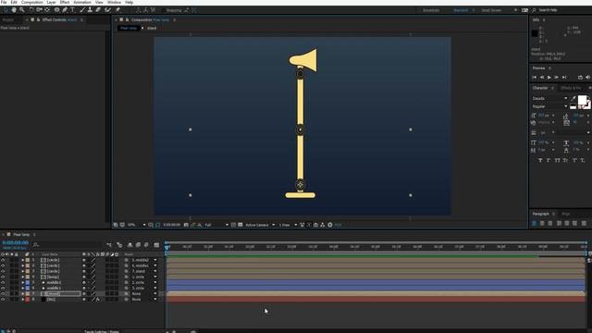Select the Zoom magnifier tool
The height and width of the screenshot is (333, 592).
click(22, 10)
